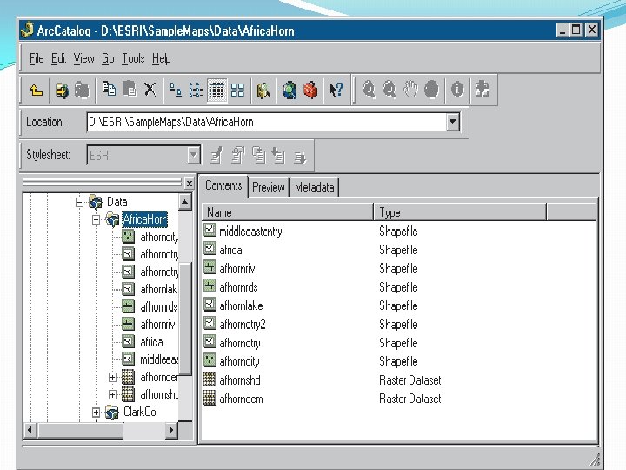Switch to List view icon
This screenshot has height=470, width=626.
pos(196,90)
